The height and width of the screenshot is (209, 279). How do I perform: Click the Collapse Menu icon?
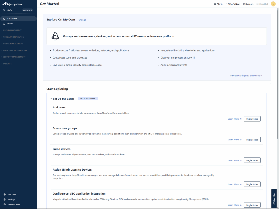click(4, 204)
